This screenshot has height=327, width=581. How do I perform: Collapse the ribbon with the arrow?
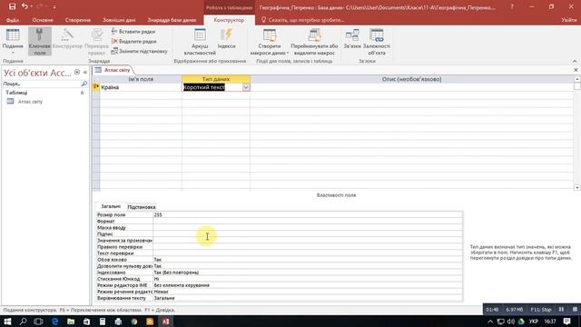point(575,61)
